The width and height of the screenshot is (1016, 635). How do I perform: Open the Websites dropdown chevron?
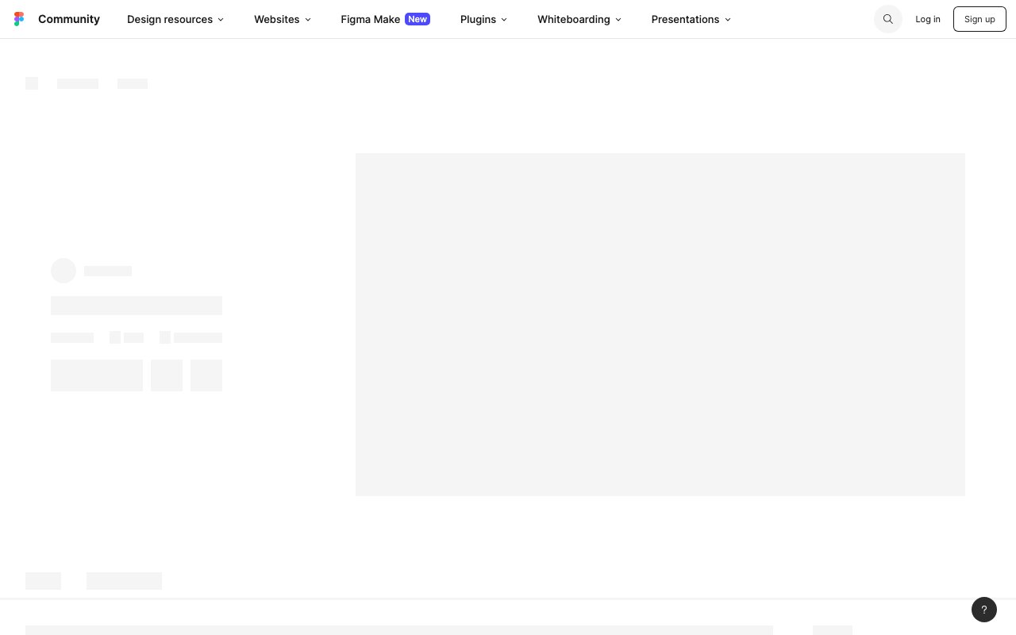[308, 20]
